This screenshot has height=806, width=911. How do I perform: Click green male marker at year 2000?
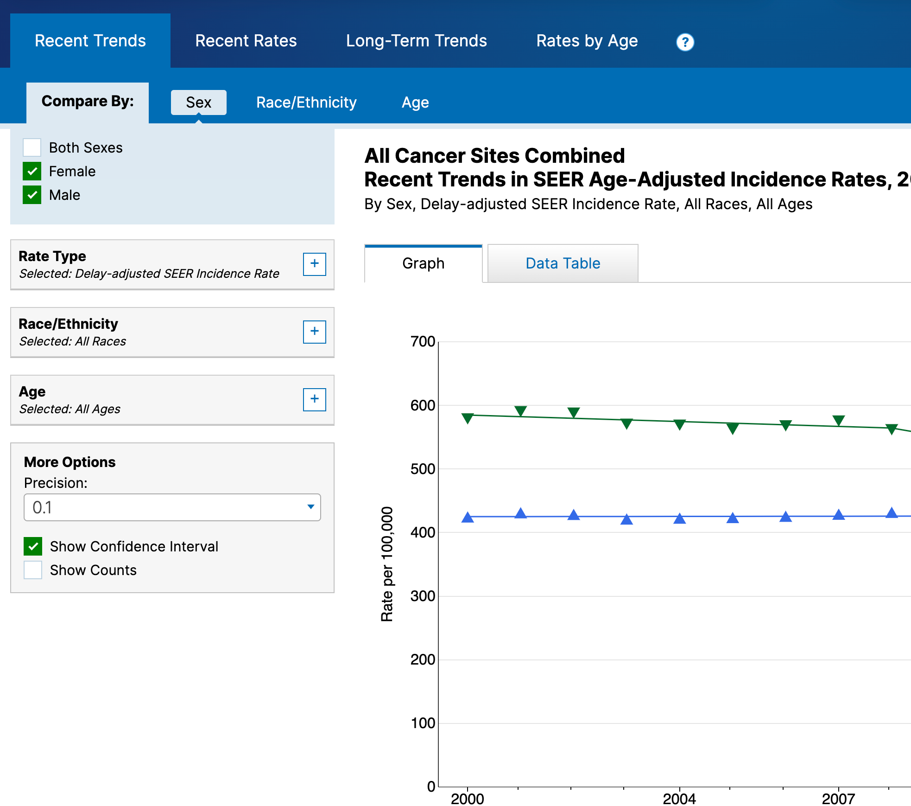(x=468, y=418)
